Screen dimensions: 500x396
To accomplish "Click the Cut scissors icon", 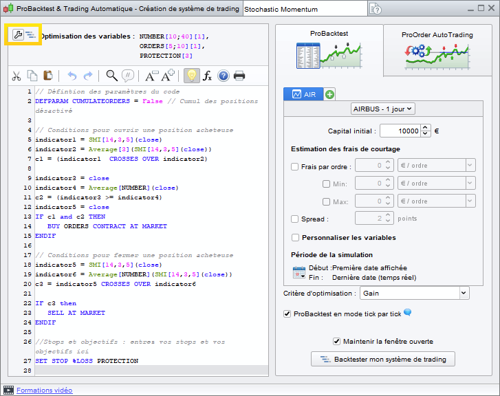I will (17, 76).
